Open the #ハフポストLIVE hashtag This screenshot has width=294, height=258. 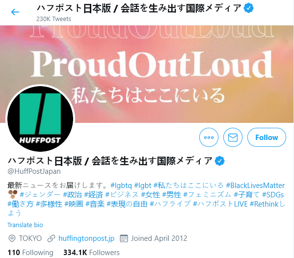220,204
